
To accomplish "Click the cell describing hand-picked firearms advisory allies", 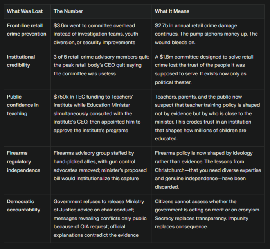I will click(100, 166).
